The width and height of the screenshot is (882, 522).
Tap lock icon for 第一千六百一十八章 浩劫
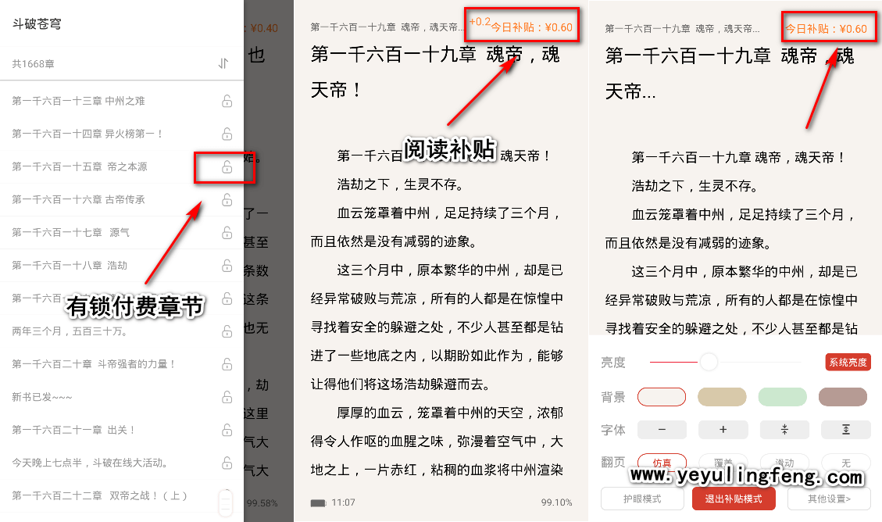click(x=227, y=266)
